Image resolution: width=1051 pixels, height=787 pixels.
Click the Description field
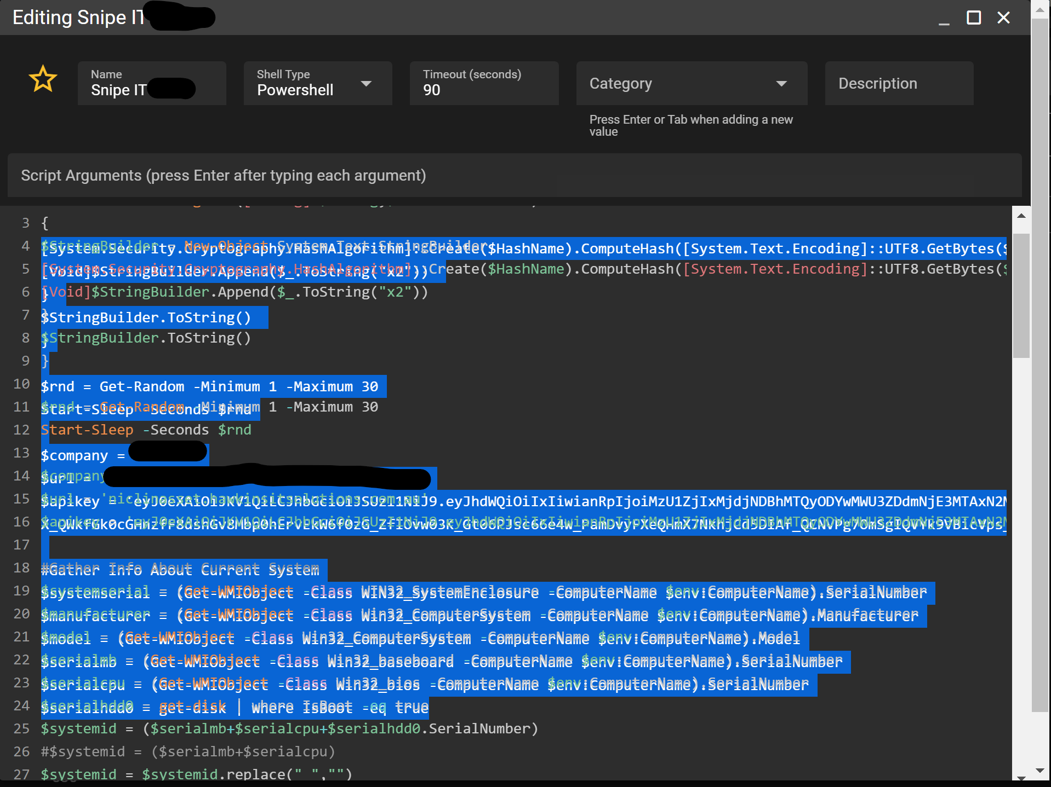pos(898,83)
